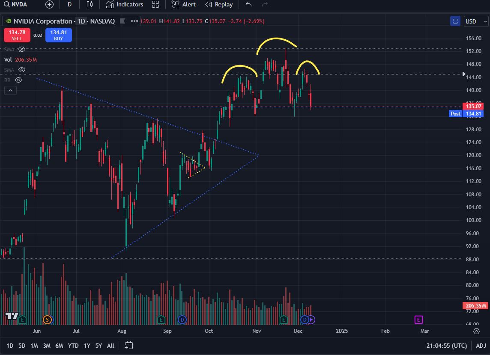
Task: Click the red 134.78 SELL button
Action: 17,35
